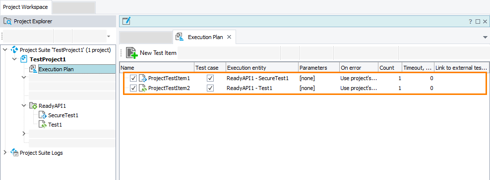Uncheck the ProjectTestItem1 enabled checkbox
Image resolution: width=490 pixels, height=180 pixels.
point(133,78)
